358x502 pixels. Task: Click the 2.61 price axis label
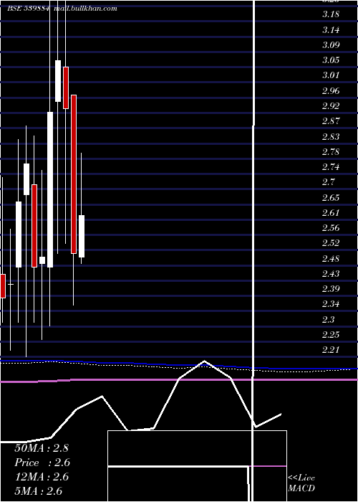pos(331,212)
